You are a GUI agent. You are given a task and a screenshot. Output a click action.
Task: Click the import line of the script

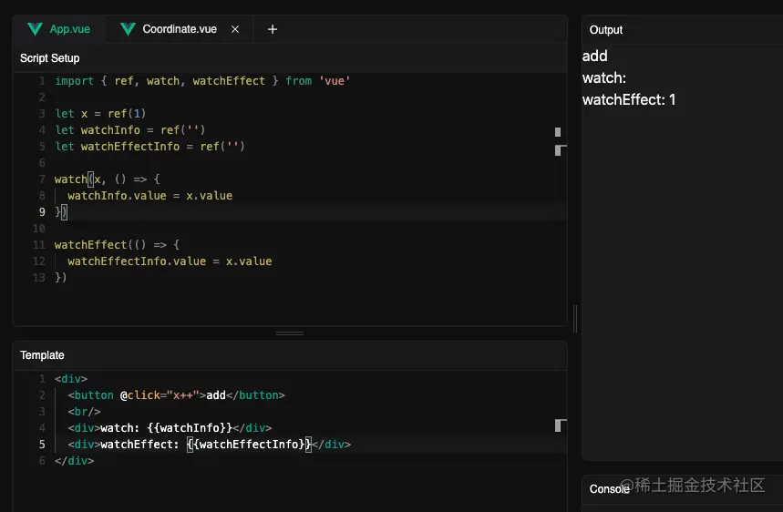point(202,81)
